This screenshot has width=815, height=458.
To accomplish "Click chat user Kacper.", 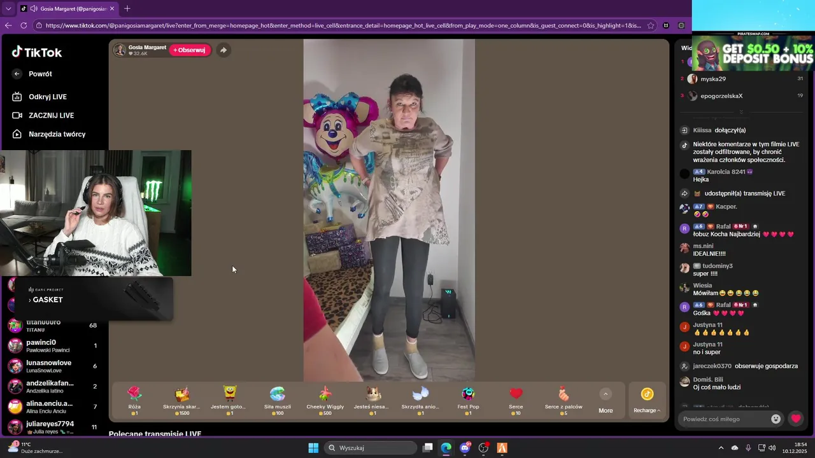I will [726, 207].
